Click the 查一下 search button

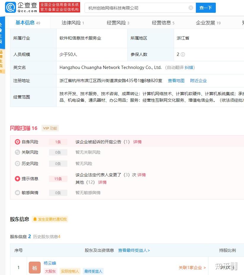coord(206,8)
